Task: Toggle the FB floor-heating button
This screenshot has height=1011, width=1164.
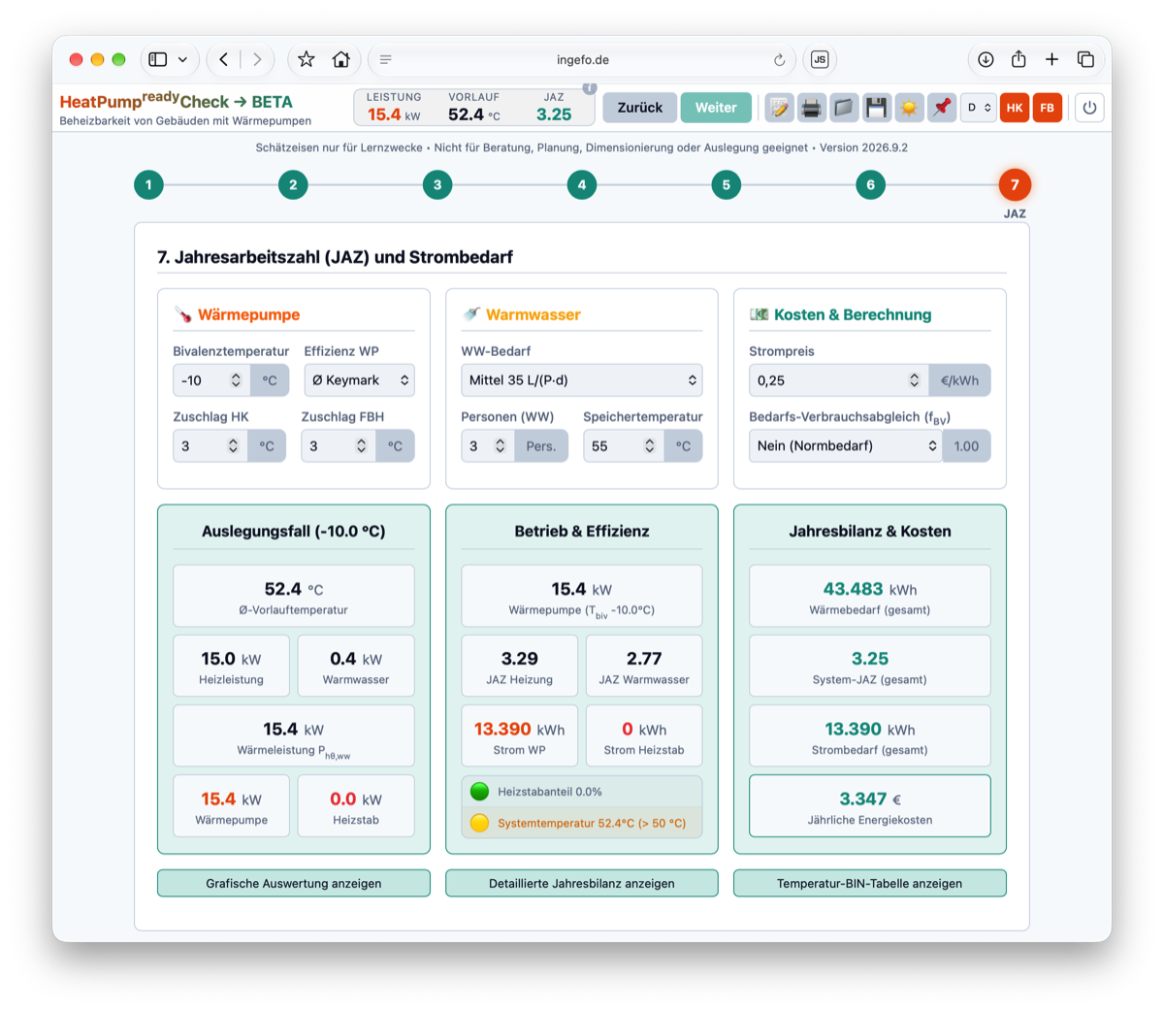Action: coord(1048,108)
